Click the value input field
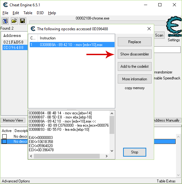The image size is (182, 184). point(167,50)
